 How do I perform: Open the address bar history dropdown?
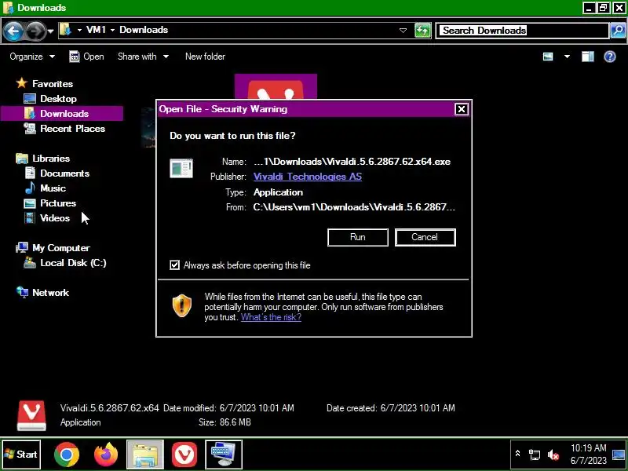[403, 31]
